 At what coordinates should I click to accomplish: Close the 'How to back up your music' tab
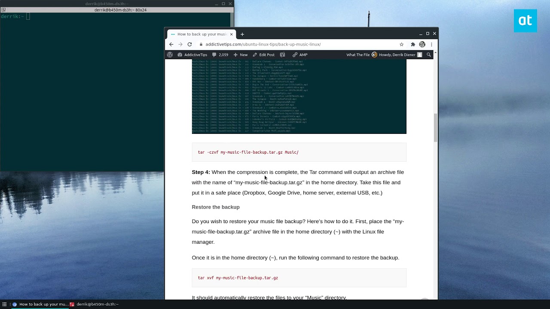point(231,34)
